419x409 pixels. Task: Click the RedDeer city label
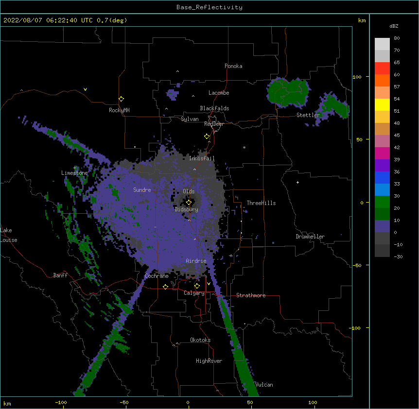(x=214, y=124)
